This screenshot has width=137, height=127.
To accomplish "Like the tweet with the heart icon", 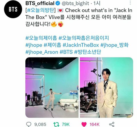I will point(84,124).
